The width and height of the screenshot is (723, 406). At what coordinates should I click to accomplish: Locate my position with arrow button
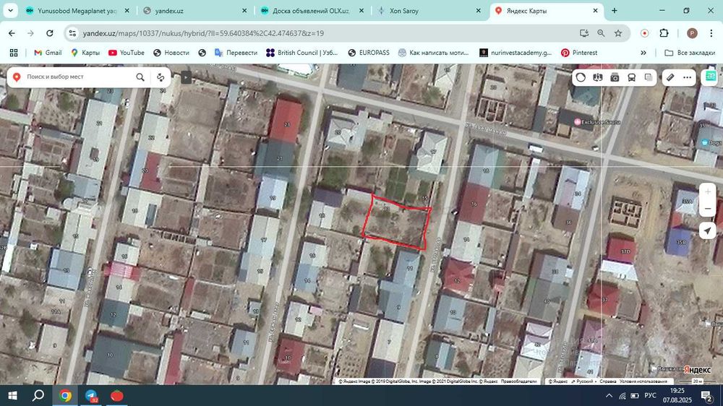point(708,230)
